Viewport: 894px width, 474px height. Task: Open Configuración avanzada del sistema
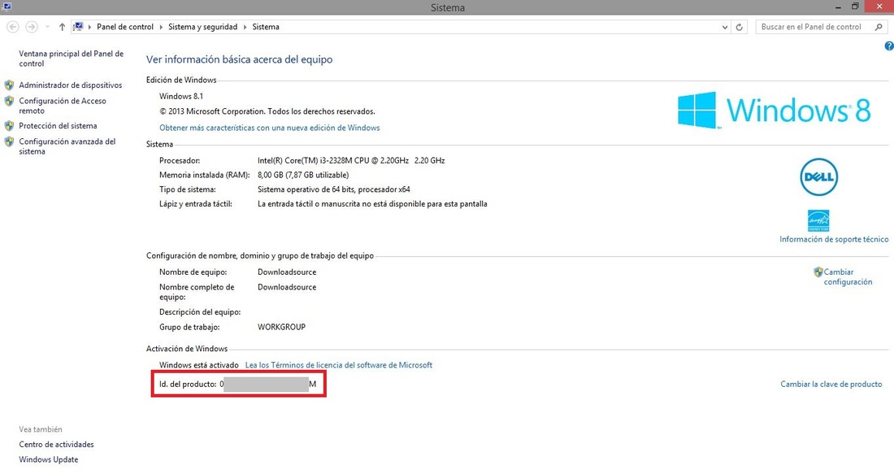tap(67, 146)
